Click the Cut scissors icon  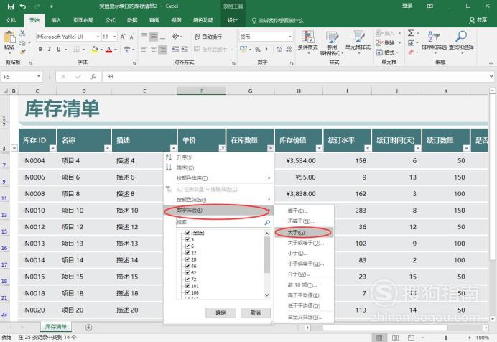[22, 33]
